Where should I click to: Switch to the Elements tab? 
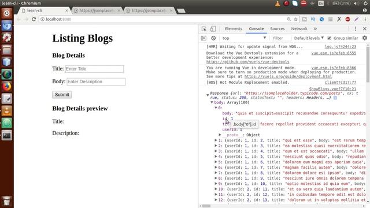pyautogui.click(x=234, y=28)
